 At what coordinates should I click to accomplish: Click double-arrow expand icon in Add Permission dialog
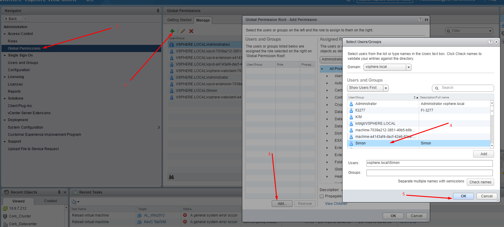pos(427,20)
